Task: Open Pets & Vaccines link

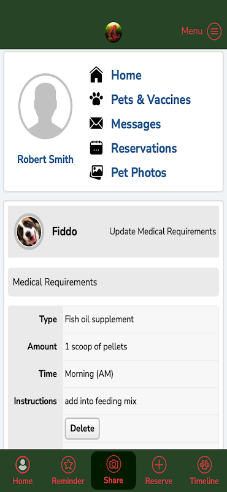Action: 151,100
